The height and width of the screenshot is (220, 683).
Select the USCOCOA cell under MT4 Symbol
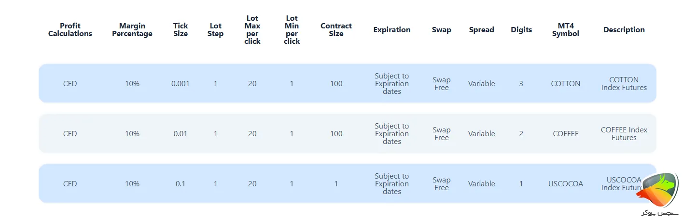(565, 184)
